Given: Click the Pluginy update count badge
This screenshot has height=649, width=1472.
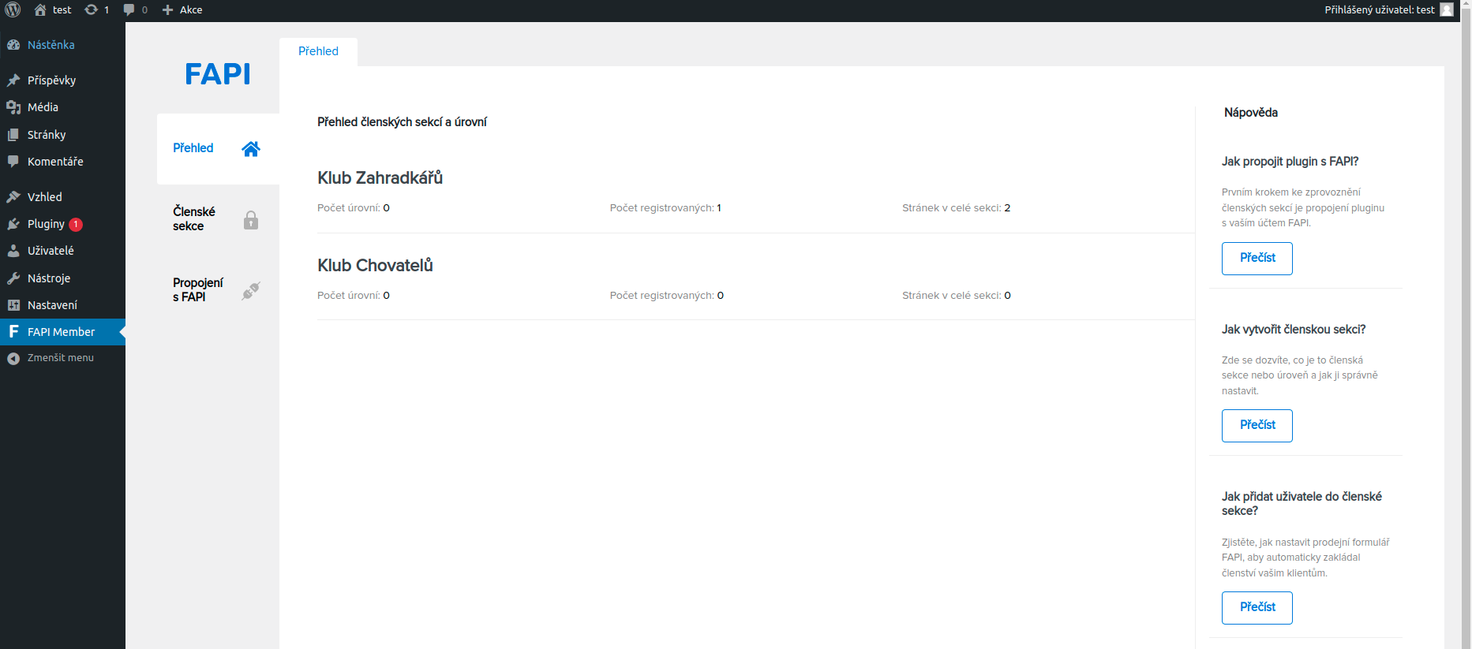Looking at the screenshot, I should tap(76, 224).
